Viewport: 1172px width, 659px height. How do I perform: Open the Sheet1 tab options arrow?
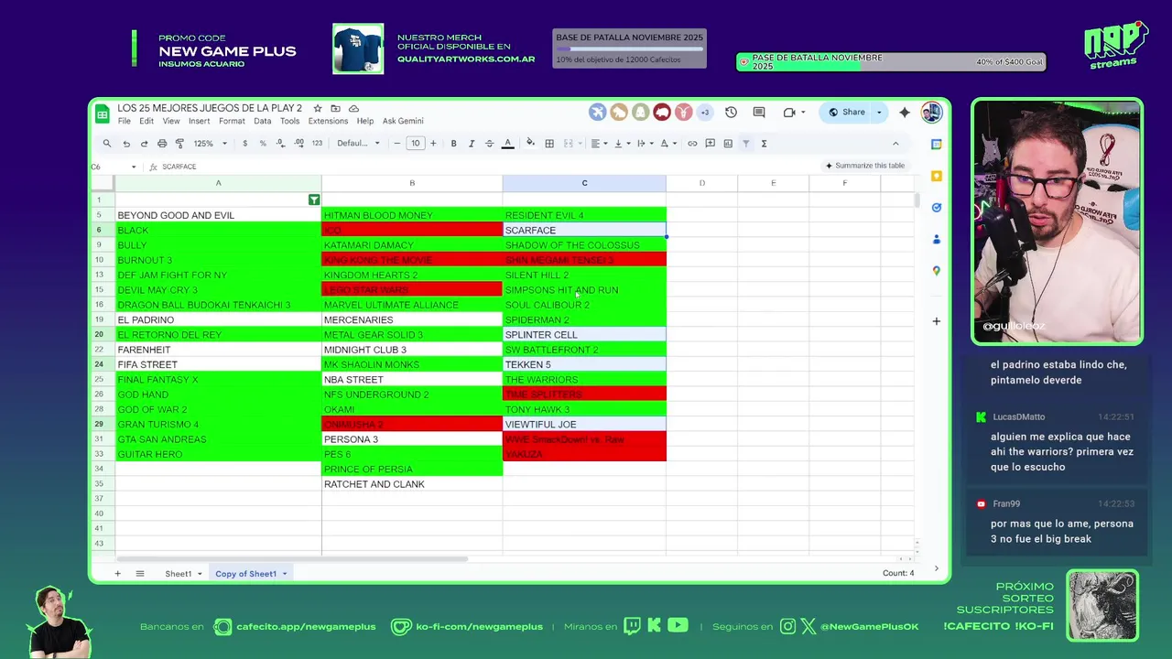pyautogui.click(x=200, y=574)
